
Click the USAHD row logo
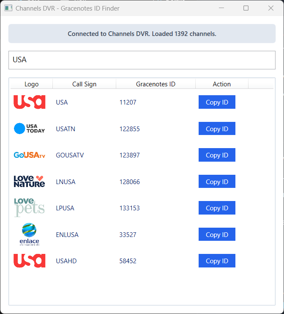(x=29, y=261)
